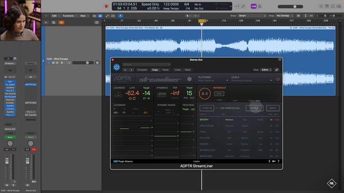Click Redo in the plugin header

click(188, 70)
